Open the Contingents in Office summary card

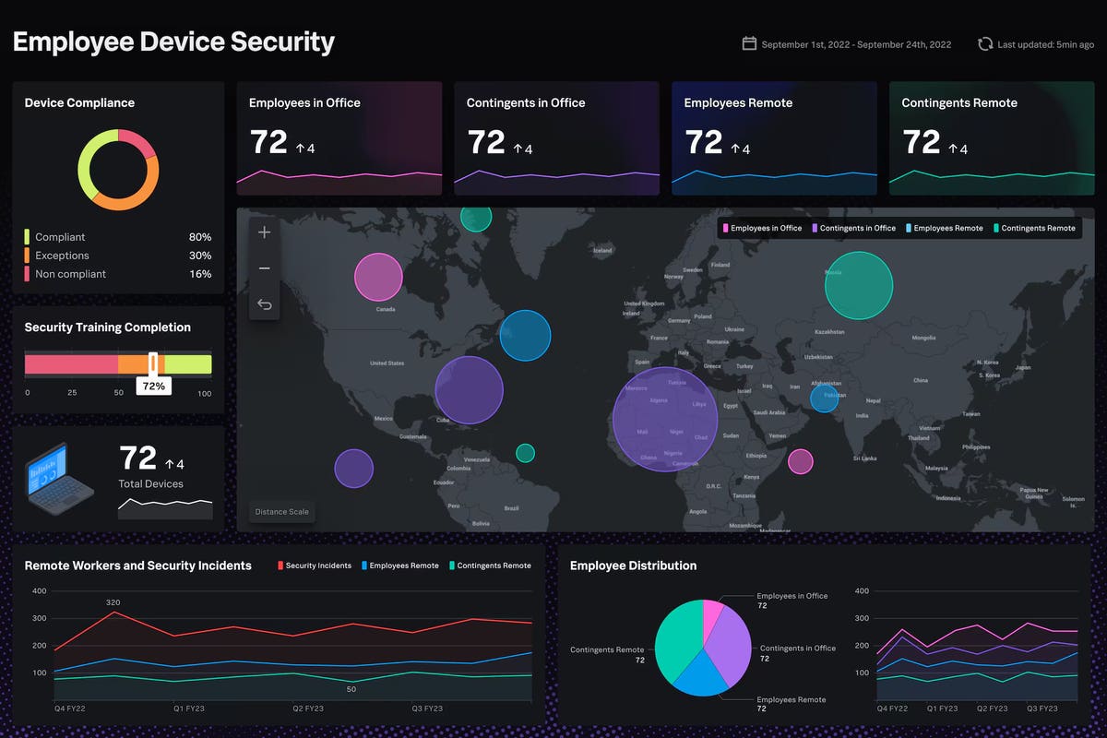tap(556, 138)
